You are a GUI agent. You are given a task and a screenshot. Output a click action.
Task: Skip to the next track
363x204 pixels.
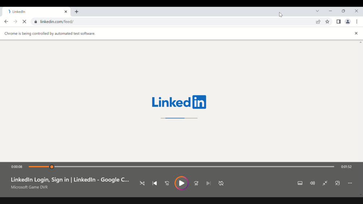pyautogui.click(x=208, y=183)
